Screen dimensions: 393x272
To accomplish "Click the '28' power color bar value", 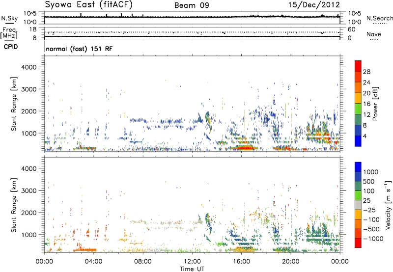I will tap(366, 72).
